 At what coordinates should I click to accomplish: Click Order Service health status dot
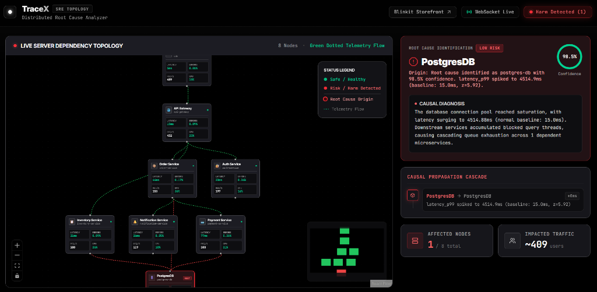click(194, 166)
